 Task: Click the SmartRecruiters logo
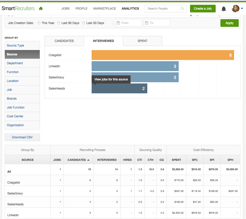18,8
